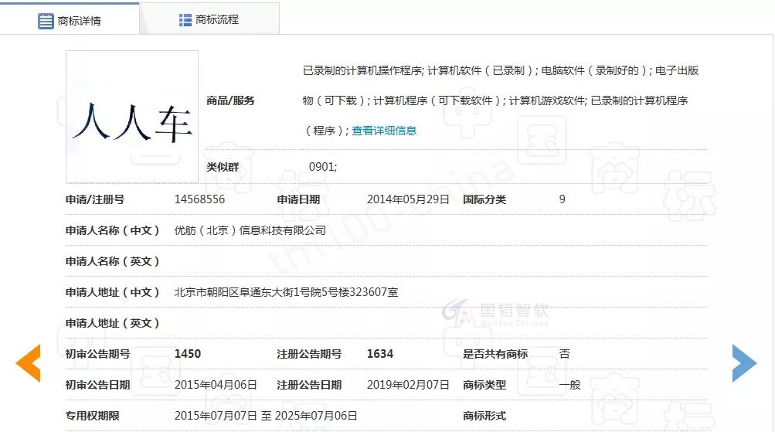Click the date 2019年02月07日
Image resolution: width=775 pixels, height=432 pixels.
pyautogui.click(x=408, y=385)
